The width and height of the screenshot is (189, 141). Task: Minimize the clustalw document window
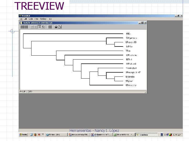coord(140,23)
